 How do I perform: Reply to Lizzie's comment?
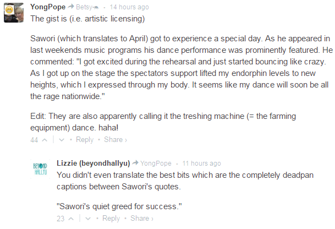pyautogui.click(x=111, y=219)
